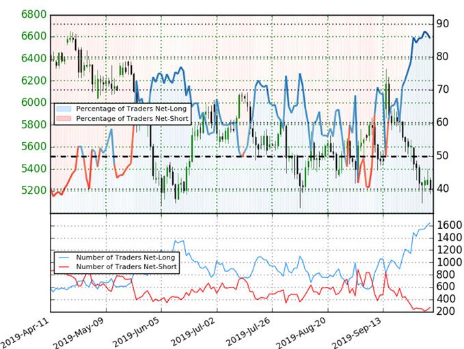Click the 40 percent axis label
Viewport: 464px width, 349px height.
pyautogui.click(x=442, y=189)
